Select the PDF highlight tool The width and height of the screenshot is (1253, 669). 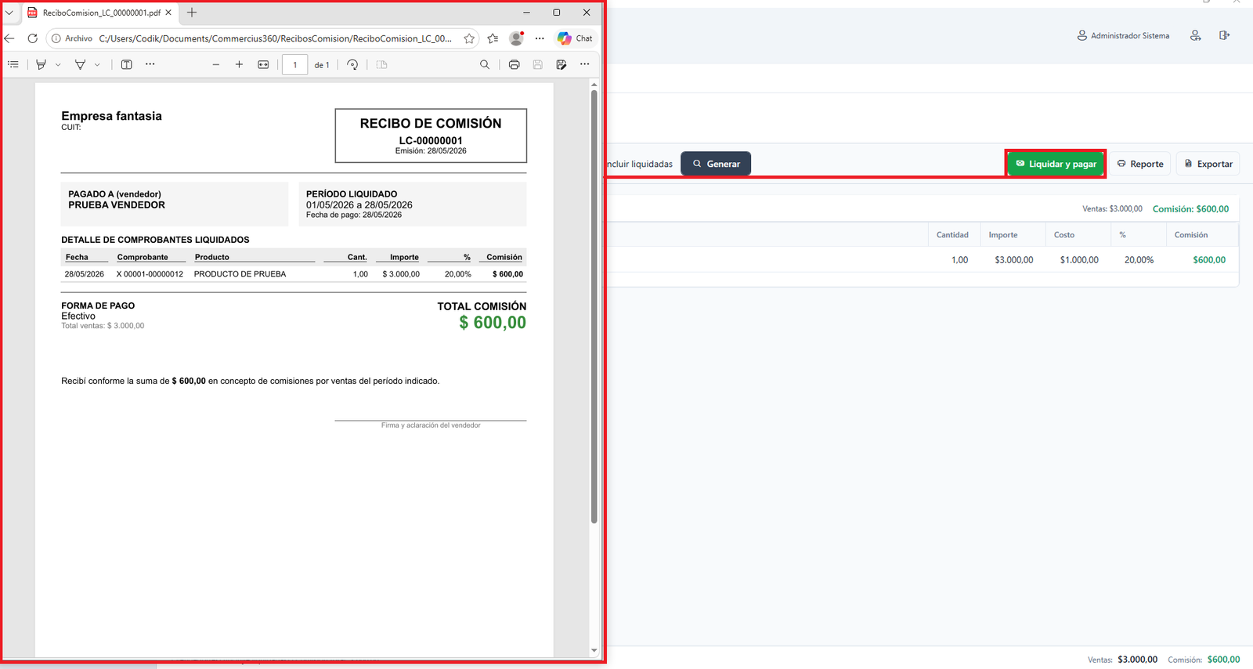tap(42, 64)
